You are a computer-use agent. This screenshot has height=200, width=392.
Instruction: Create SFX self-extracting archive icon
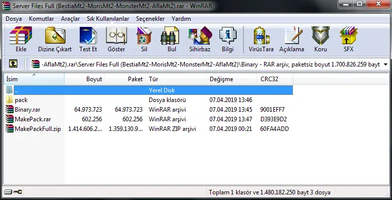(348, 36)
